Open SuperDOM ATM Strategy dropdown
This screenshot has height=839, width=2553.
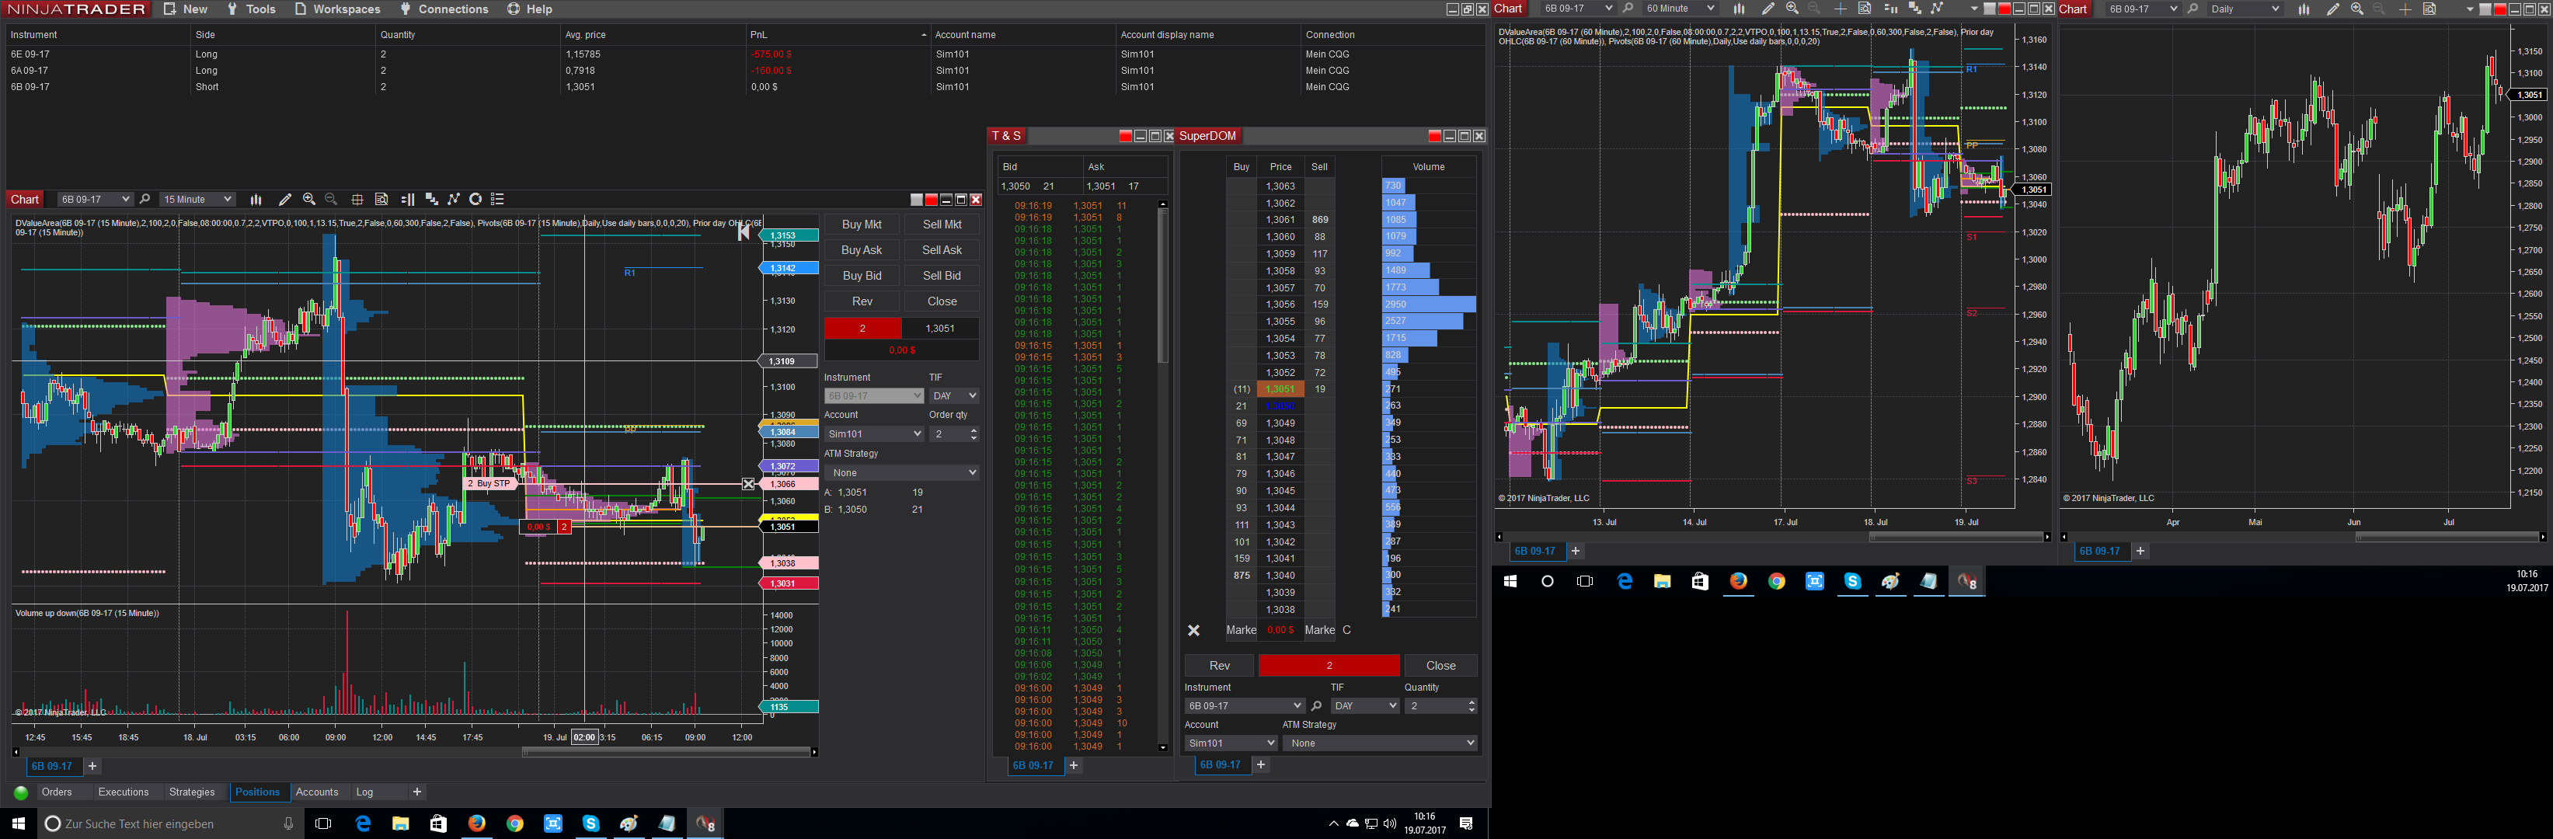[1380, 744]
